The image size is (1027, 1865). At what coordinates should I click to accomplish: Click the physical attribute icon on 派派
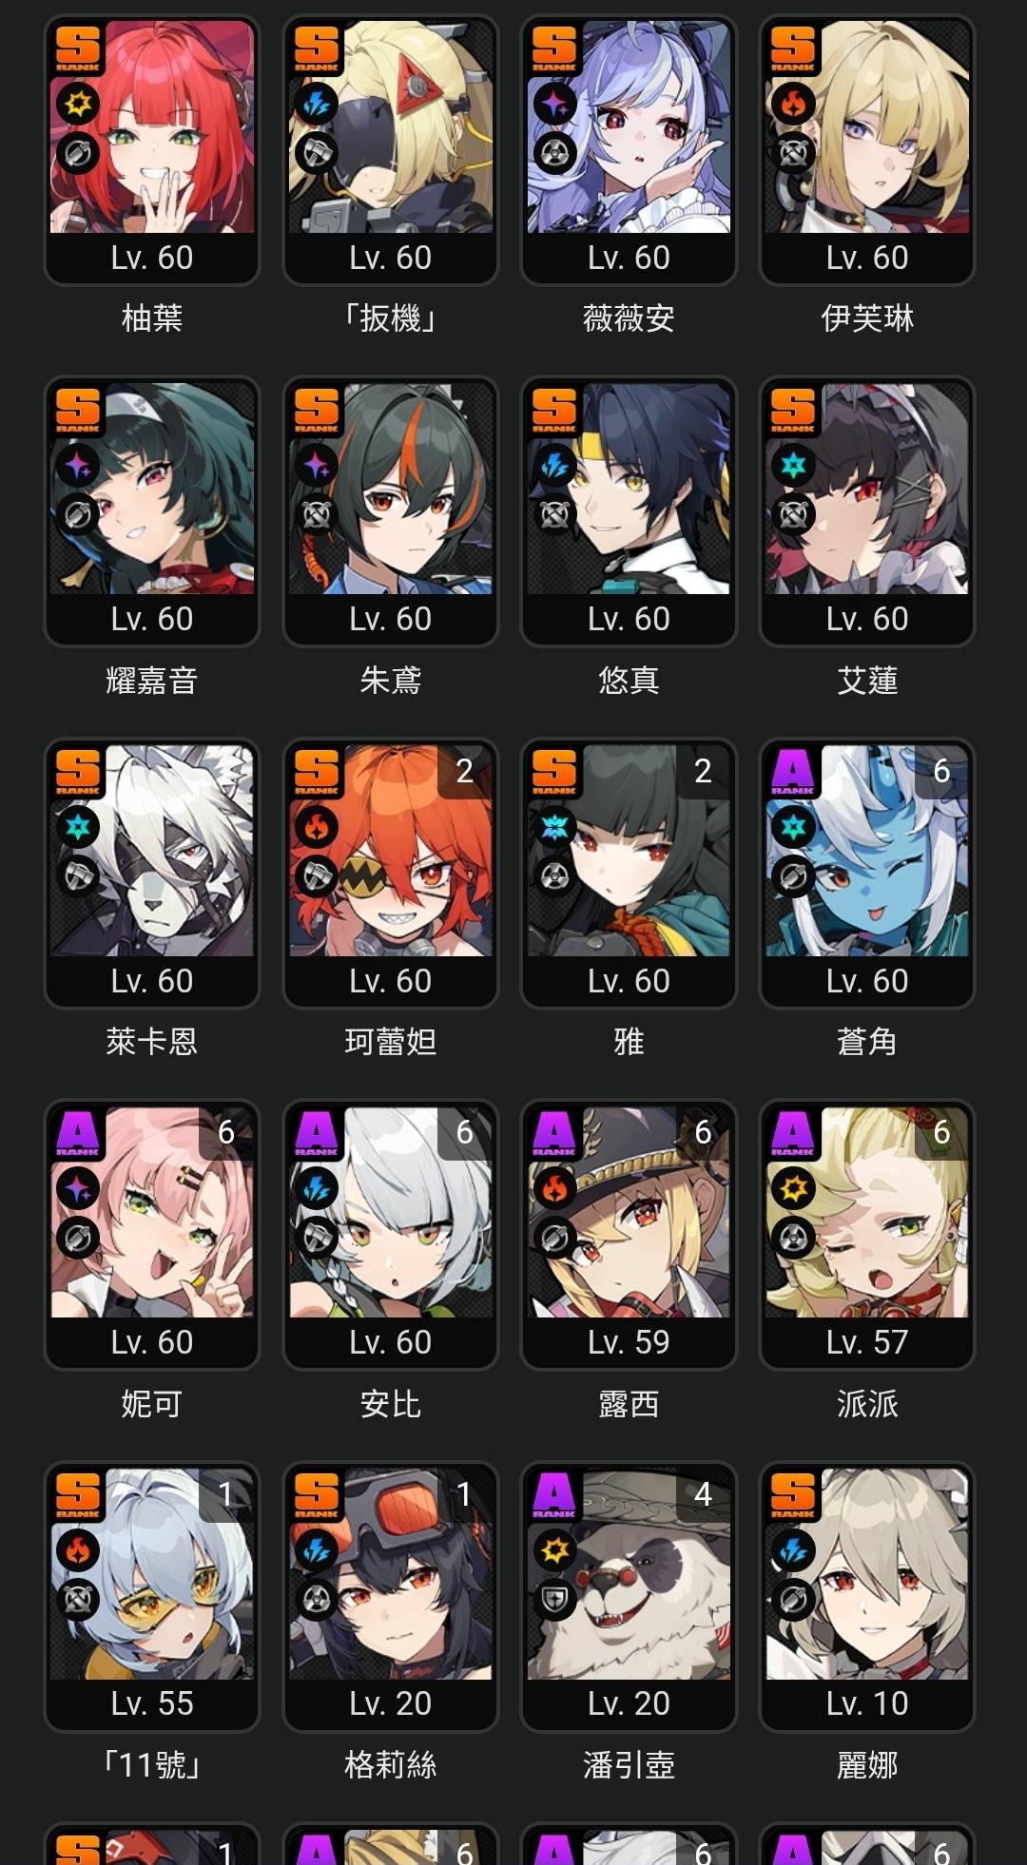point(793,1188)
